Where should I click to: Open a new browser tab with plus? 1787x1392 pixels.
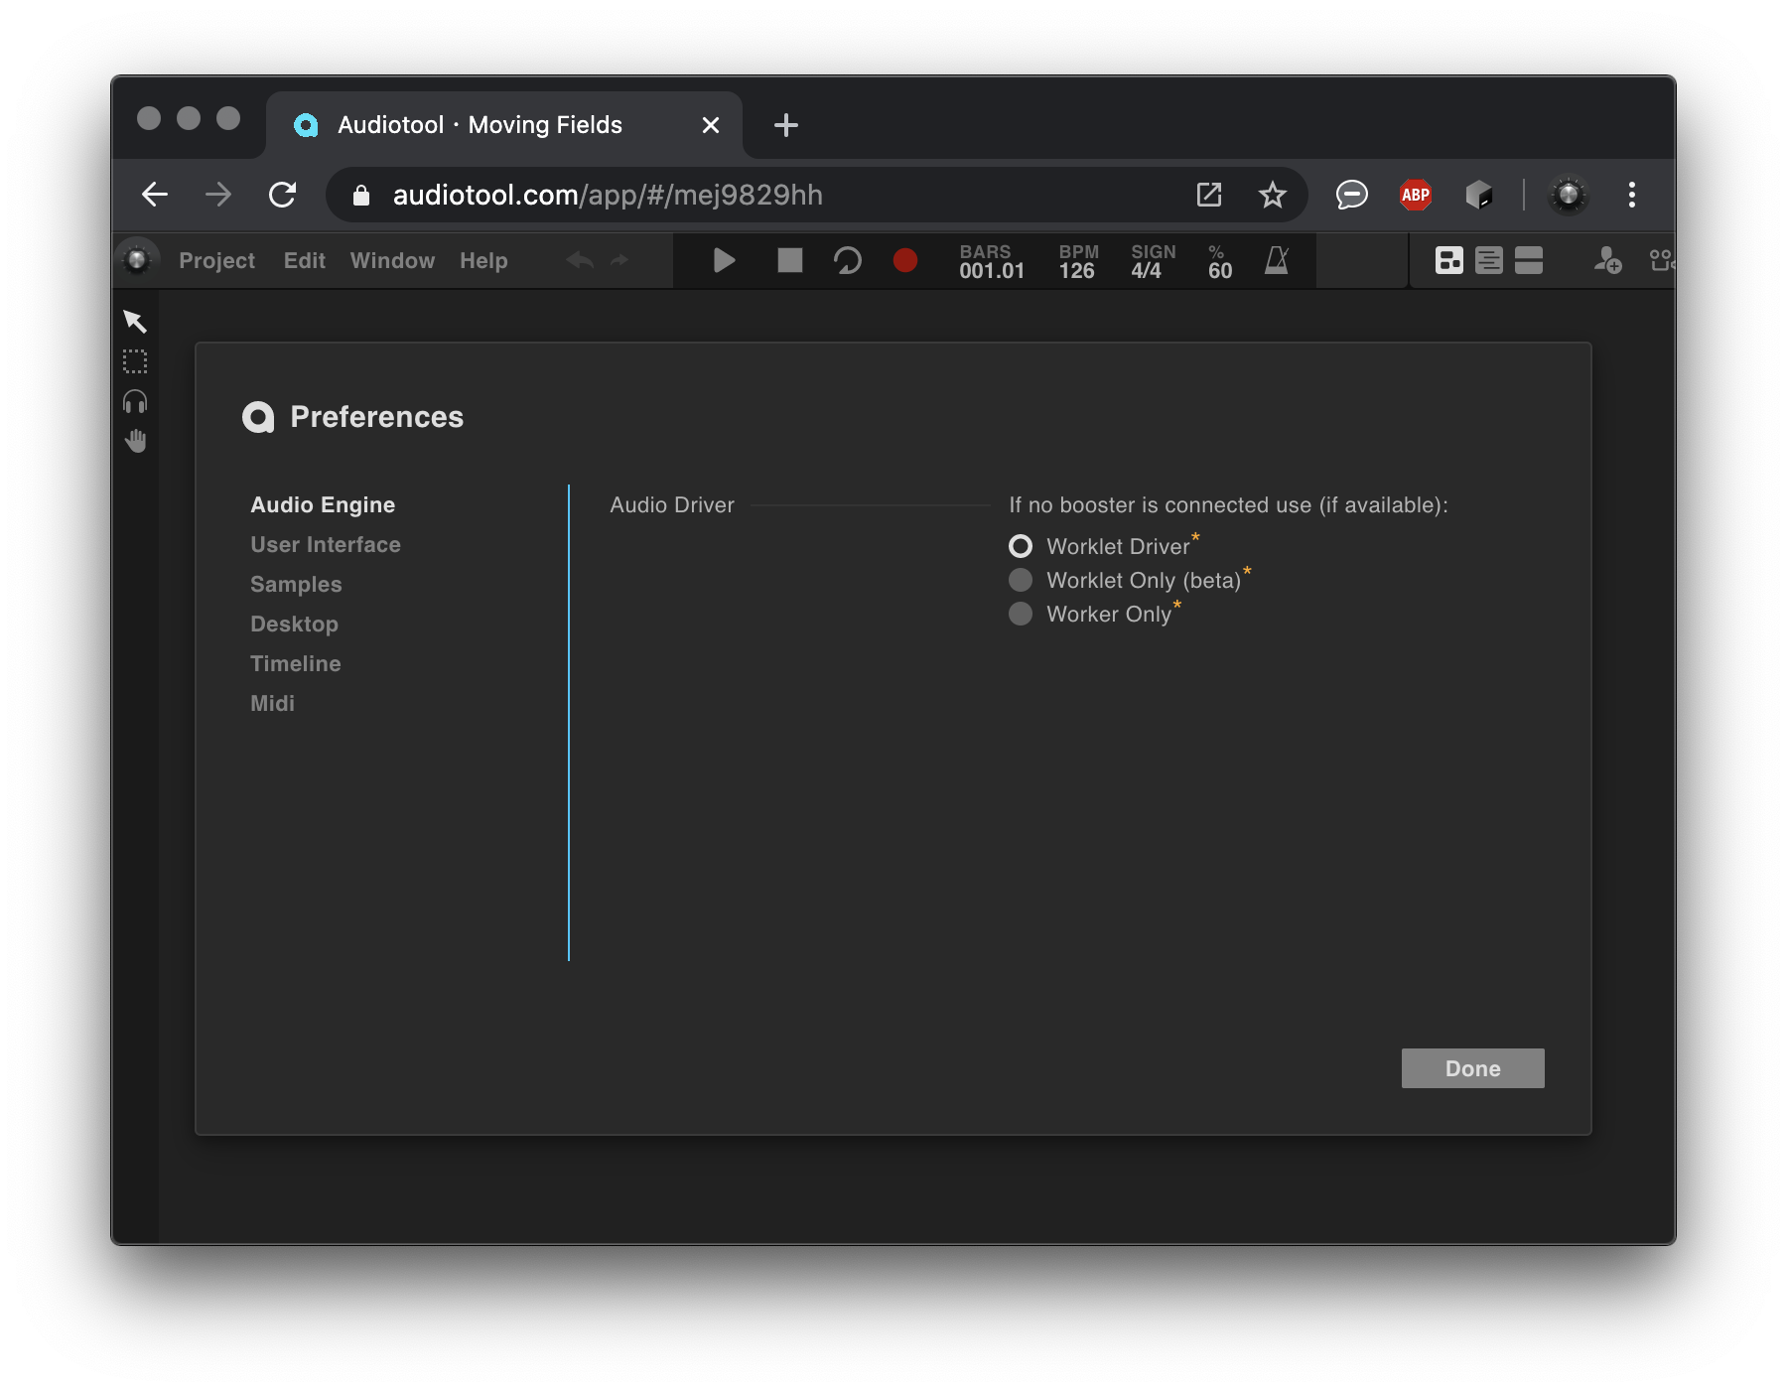coord(786,125)
